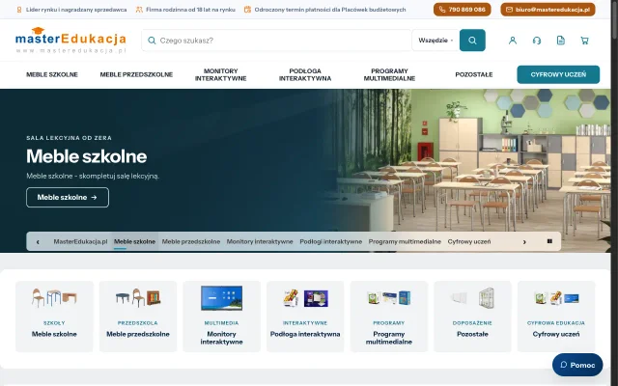618x386 pixels.
Task: Open MEBLE PRZEDSZKOLNE menu
Action: [136, 74]
